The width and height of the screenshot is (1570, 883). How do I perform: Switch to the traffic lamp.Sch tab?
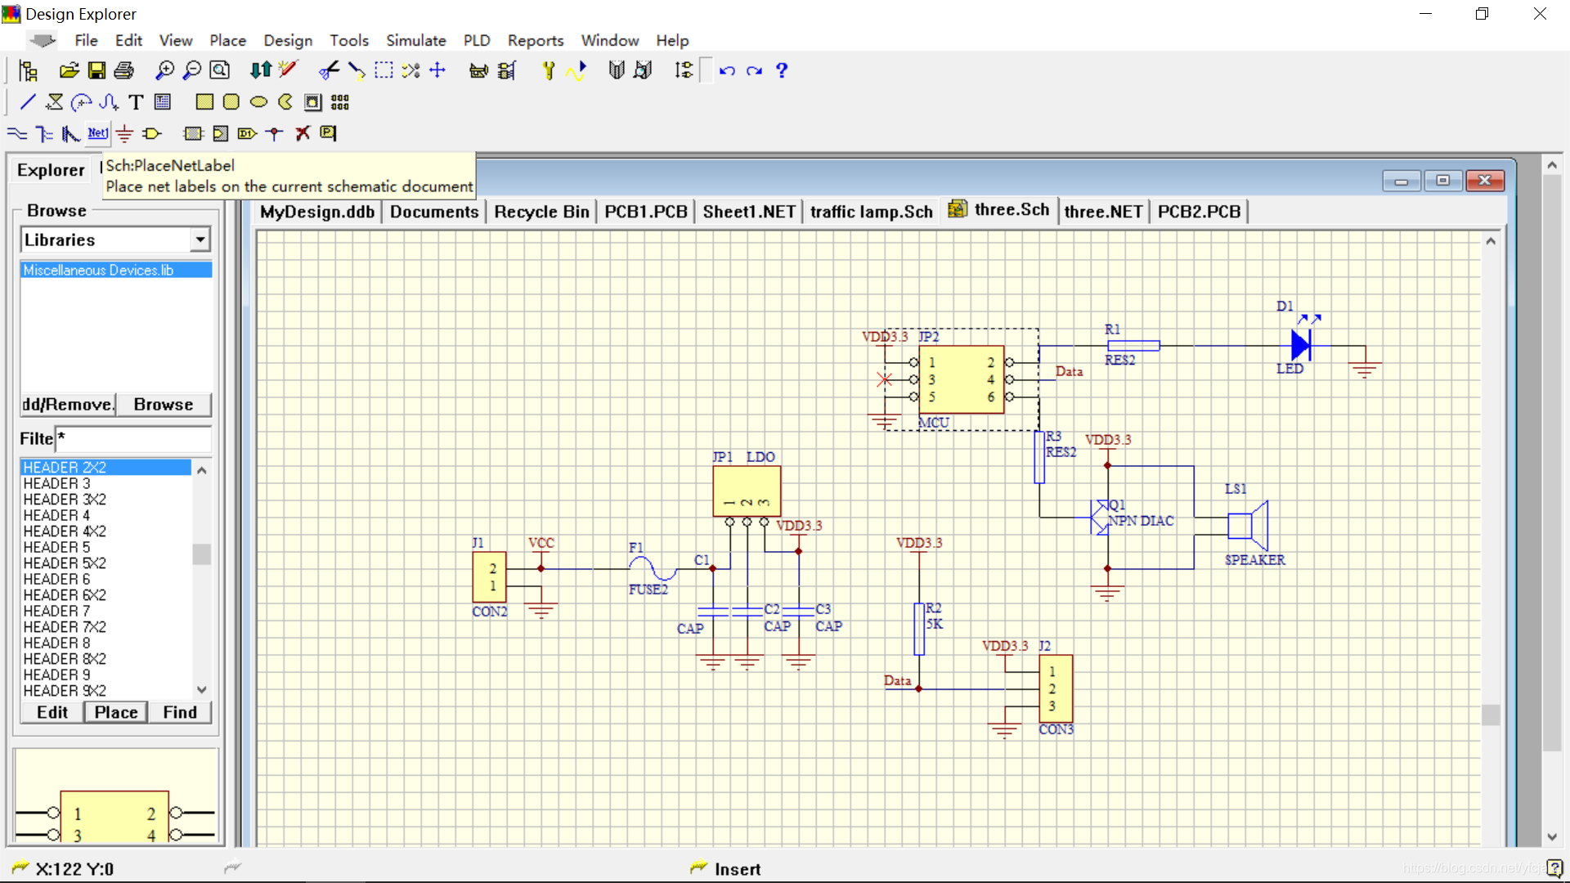tap(871, 212)
